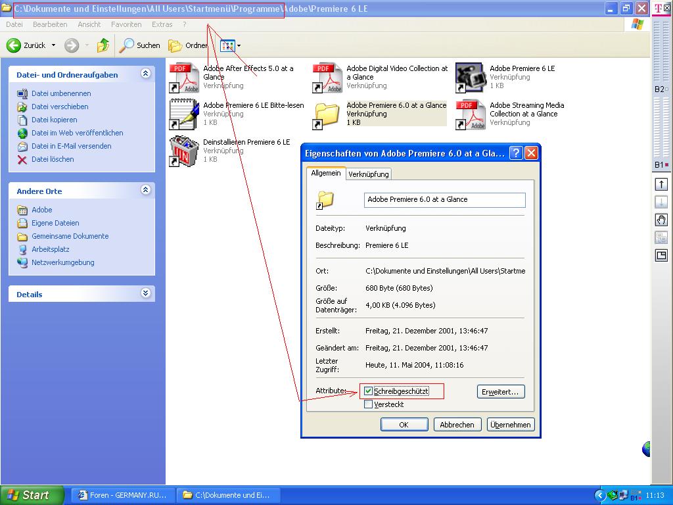Expand the Details panel
The height and width of the screenshot is (505, 673).
[x=145, y=293]
